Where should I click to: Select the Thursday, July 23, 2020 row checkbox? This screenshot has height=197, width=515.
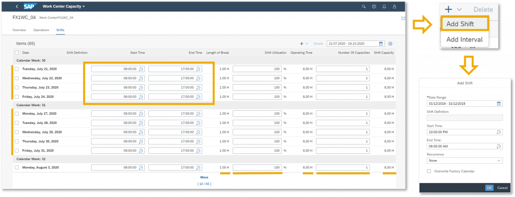[17, 87]
